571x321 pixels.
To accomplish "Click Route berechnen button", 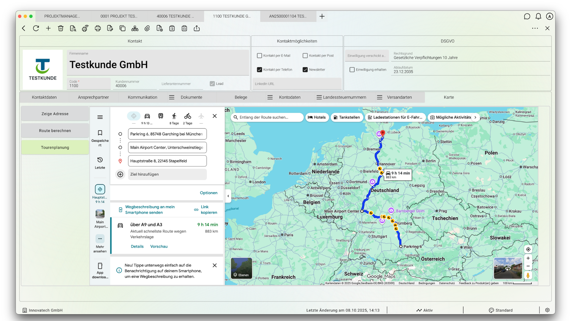I will 55,131.
